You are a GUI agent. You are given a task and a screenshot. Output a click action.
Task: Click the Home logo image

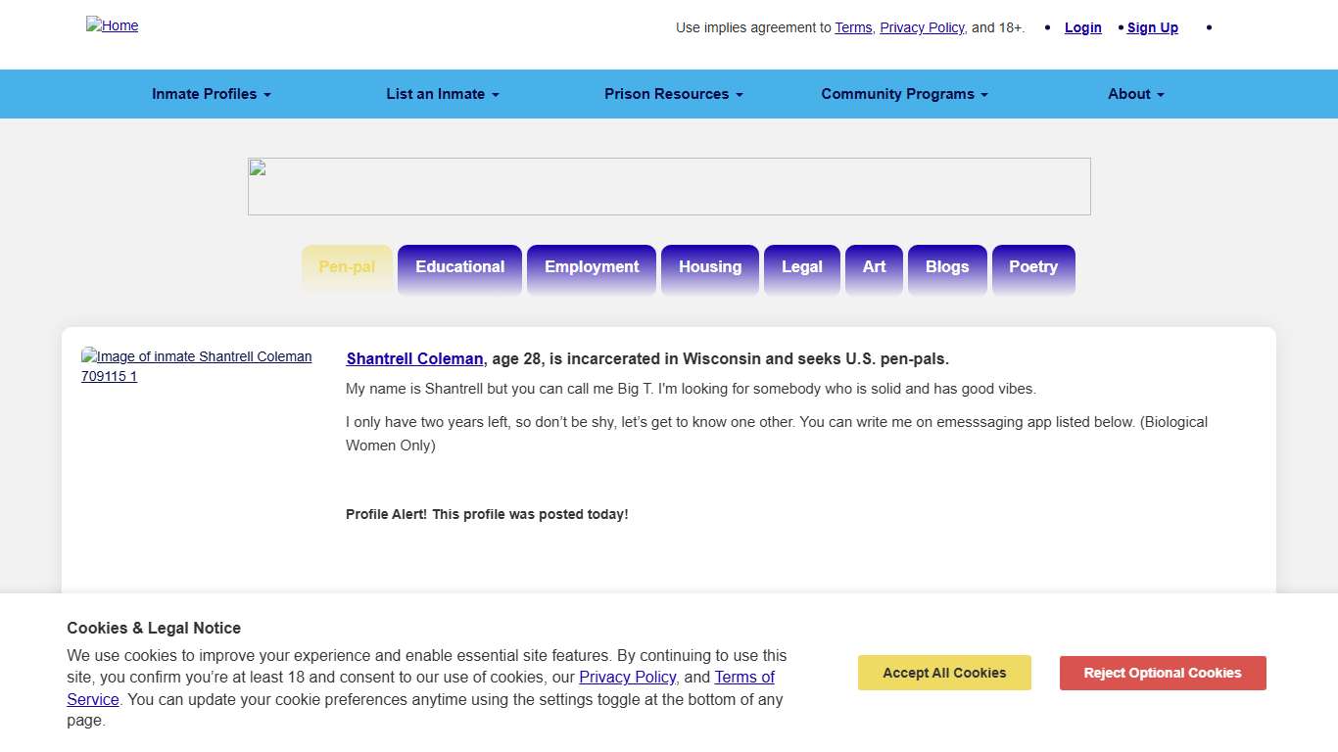pyautogui.click(x=113, y=25)
